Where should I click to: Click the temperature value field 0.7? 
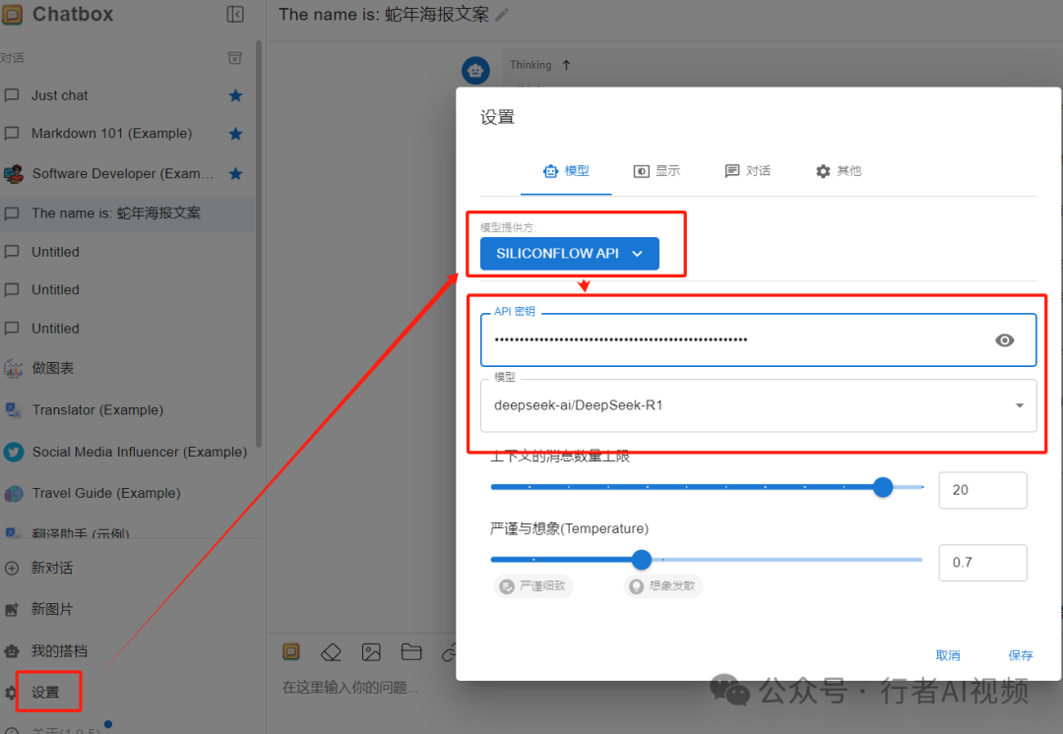(x=982, y=563)
